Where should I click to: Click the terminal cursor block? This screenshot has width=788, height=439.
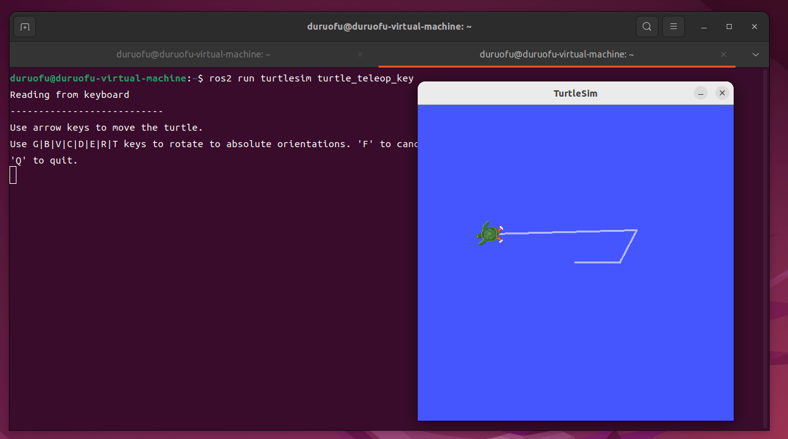click(x=13, y=176)
